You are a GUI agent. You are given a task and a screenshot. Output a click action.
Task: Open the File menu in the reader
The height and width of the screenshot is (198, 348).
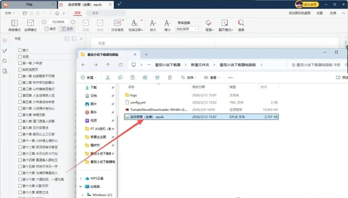pos(10,13)
